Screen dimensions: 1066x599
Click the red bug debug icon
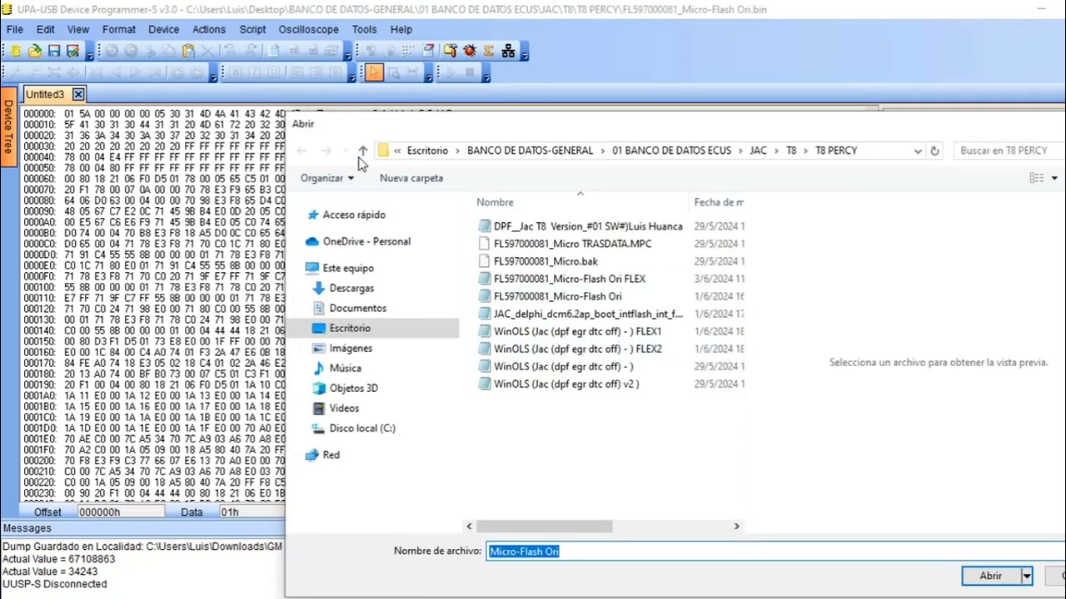pyautogui.click(x=470, y=51)
